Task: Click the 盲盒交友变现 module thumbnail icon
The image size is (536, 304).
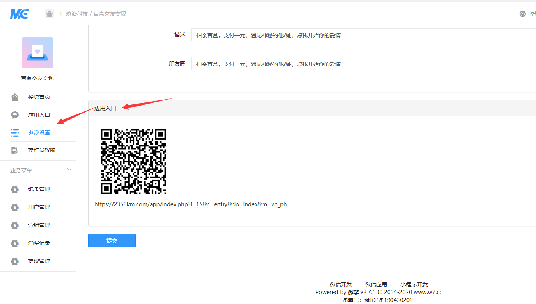Action: 37,53
